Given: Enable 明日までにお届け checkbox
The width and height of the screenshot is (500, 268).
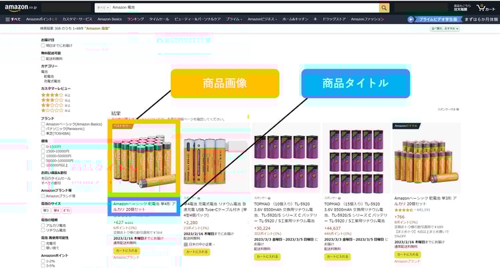Looking at the screenshot, I should pyautogui.click(x=43, y=45).
